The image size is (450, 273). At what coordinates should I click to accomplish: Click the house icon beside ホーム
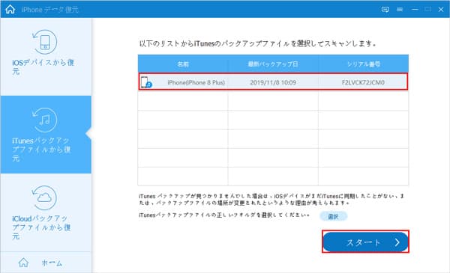[23, 263]
